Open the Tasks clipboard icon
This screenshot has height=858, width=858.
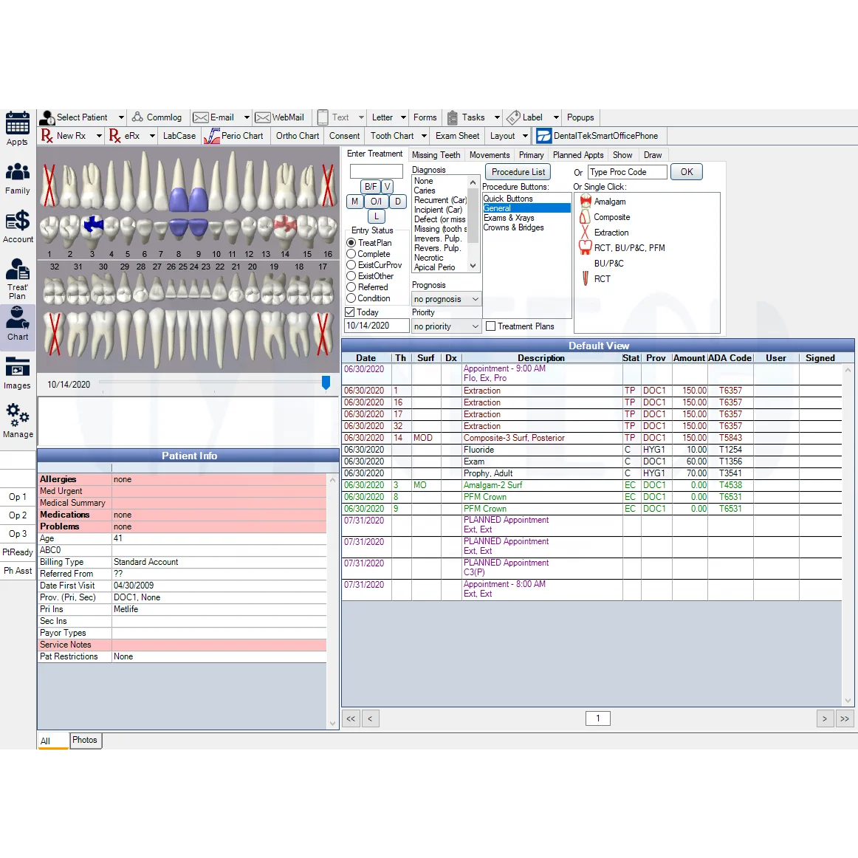click(x=453, y=117)
